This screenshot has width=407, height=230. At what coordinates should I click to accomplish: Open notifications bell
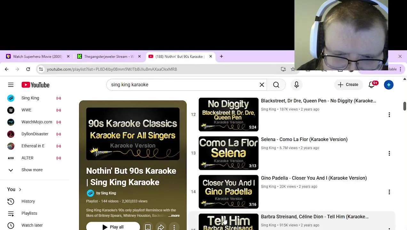pos(371,85)
